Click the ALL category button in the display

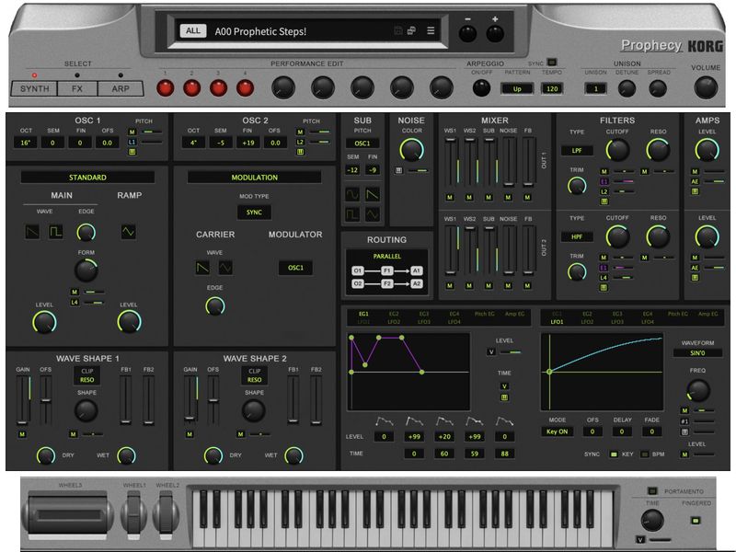click(195, 29)
